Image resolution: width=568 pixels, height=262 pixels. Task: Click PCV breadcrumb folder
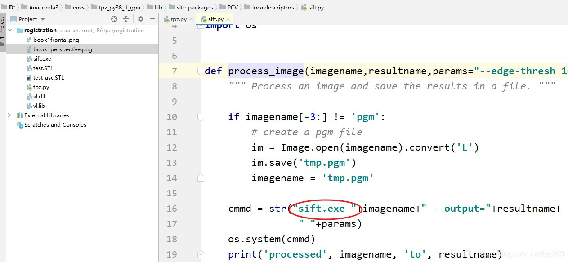pyautogui.click(x=228, y=8)
